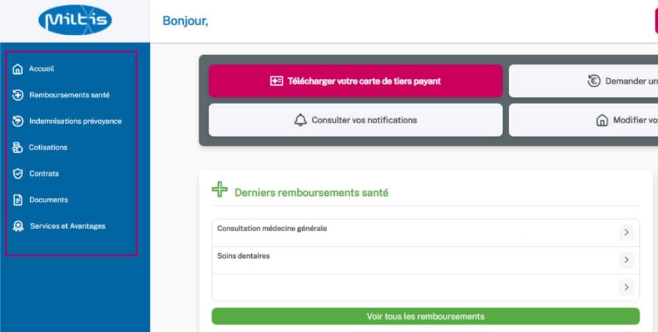Expand Consultation médecine générale row chevron

pyautogui.click(x=627, y=232)
